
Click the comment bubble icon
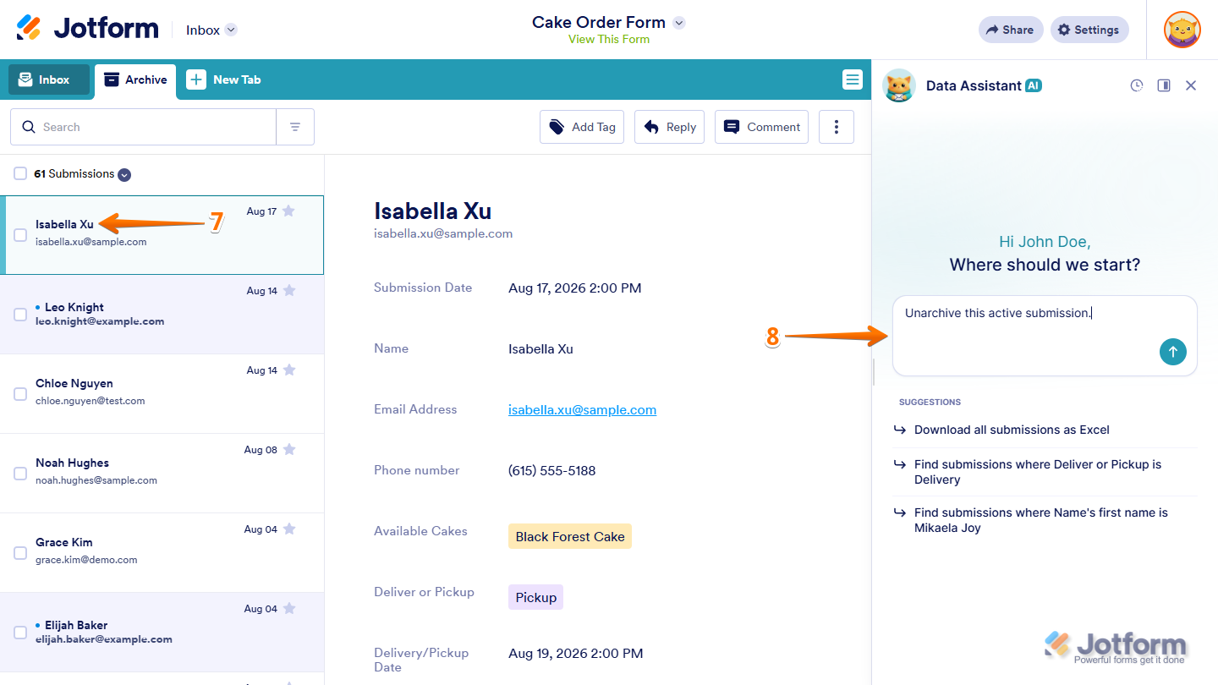pos(732,127)
